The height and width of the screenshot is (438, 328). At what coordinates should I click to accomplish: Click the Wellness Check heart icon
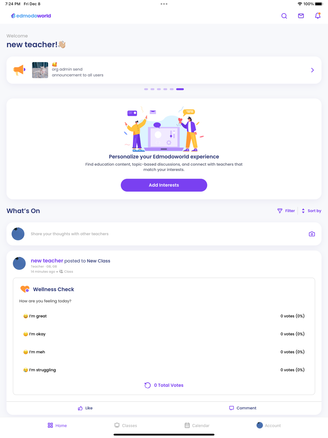tap(25, 289)
